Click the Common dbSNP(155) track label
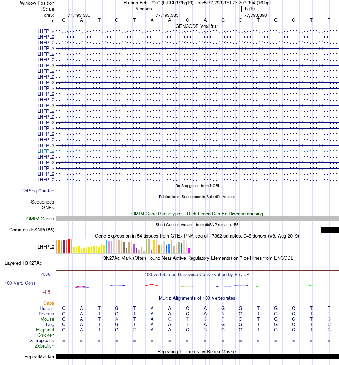This screenshot has height=365, width=339. click(x=32, y=230)
